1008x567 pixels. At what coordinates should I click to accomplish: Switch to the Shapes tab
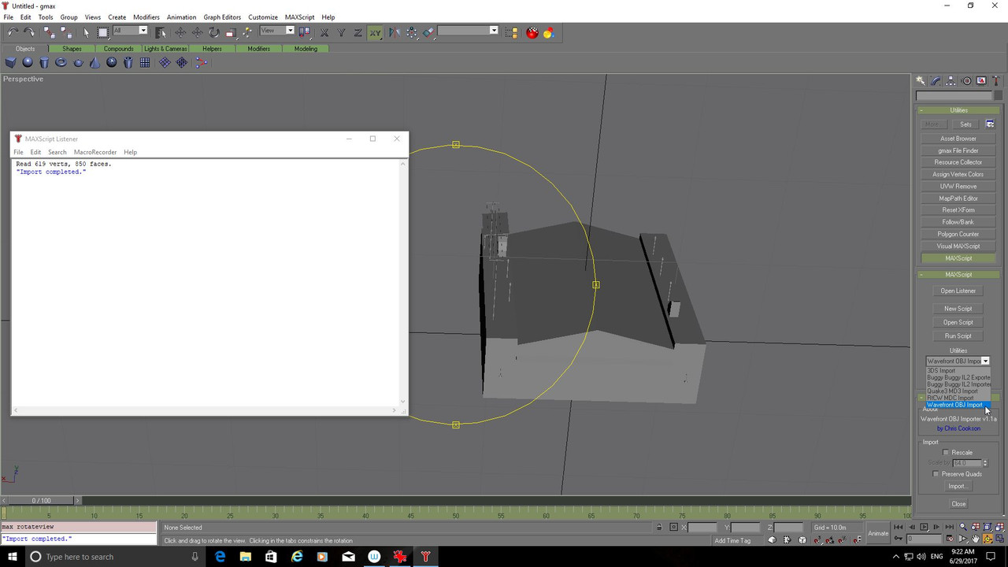pos(72,49)
